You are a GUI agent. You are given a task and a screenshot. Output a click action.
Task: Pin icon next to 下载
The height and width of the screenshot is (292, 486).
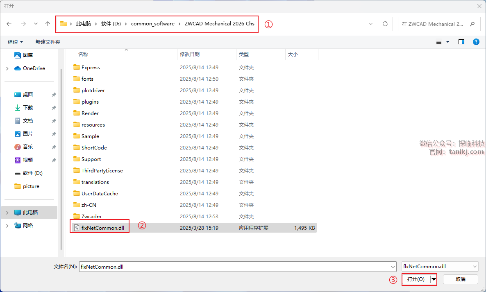54,107
